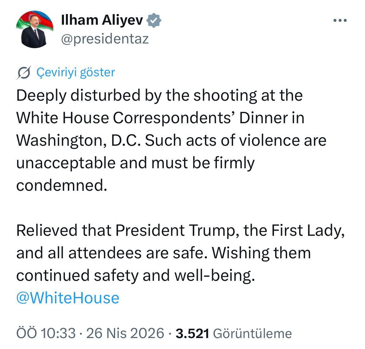Click the 26 Nis 2026 date
Viewport: 365px width, 349px height.
click(x=125, y=333)
